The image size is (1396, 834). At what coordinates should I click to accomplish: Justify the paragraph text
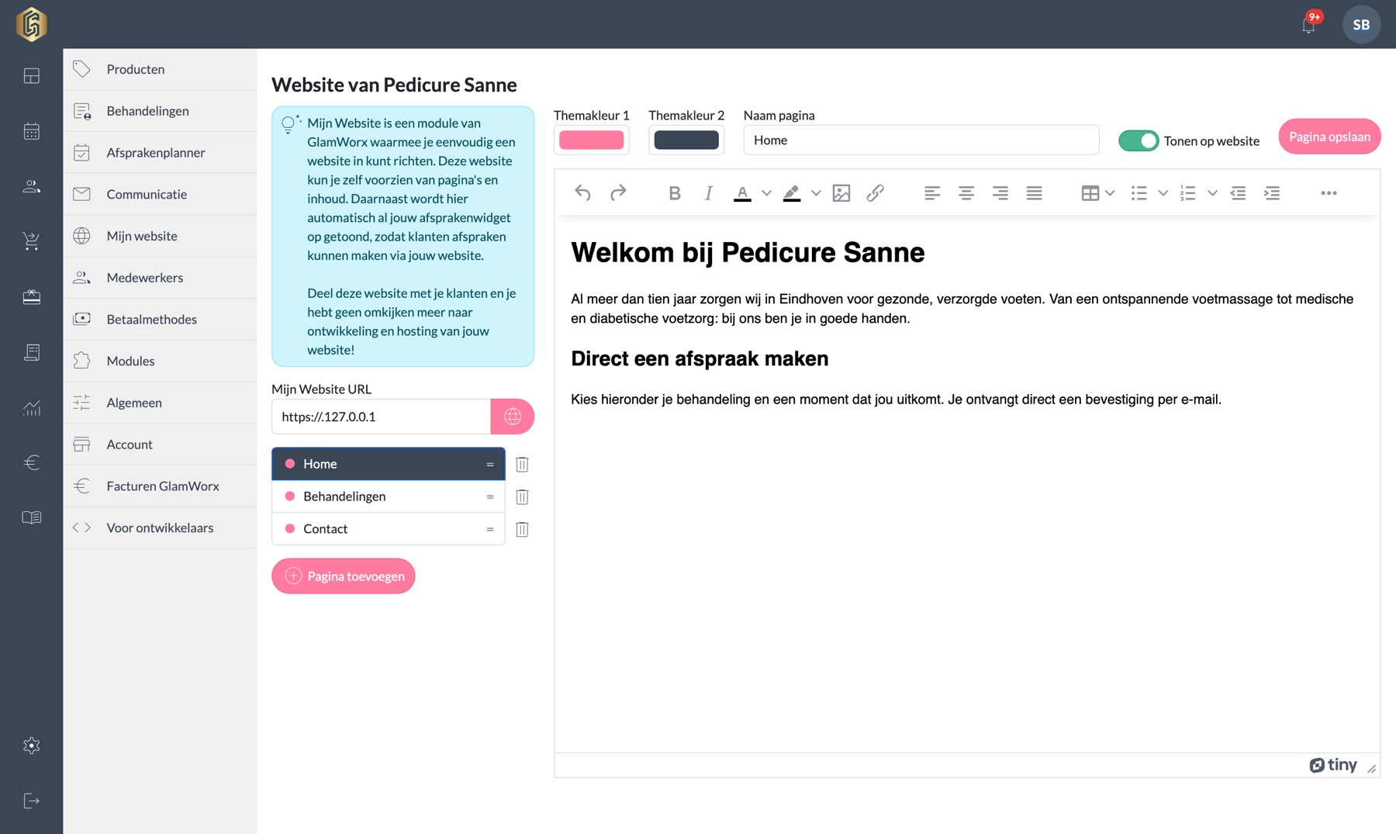[1035, 193]
